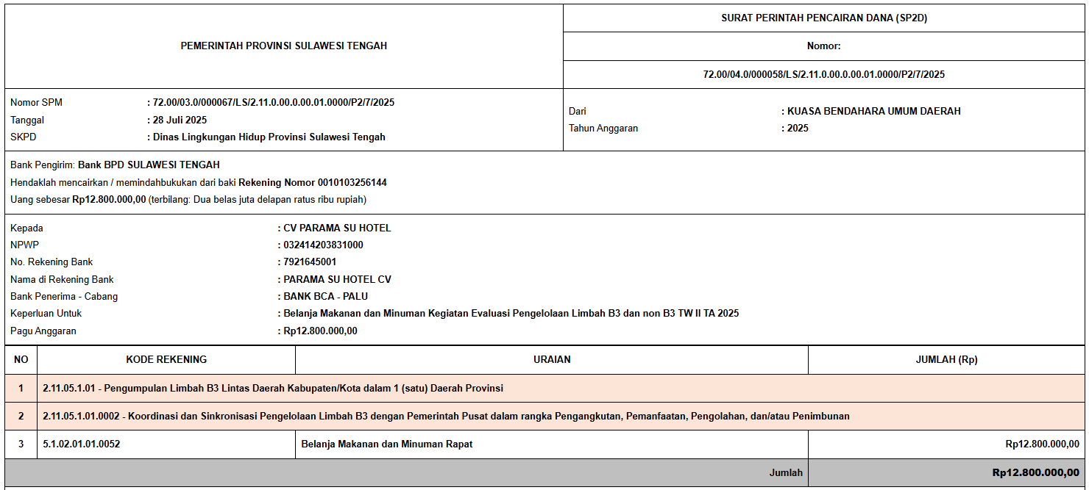
Task: Click account code 5.1.02.01.01.0052
Action: [81, 444]
